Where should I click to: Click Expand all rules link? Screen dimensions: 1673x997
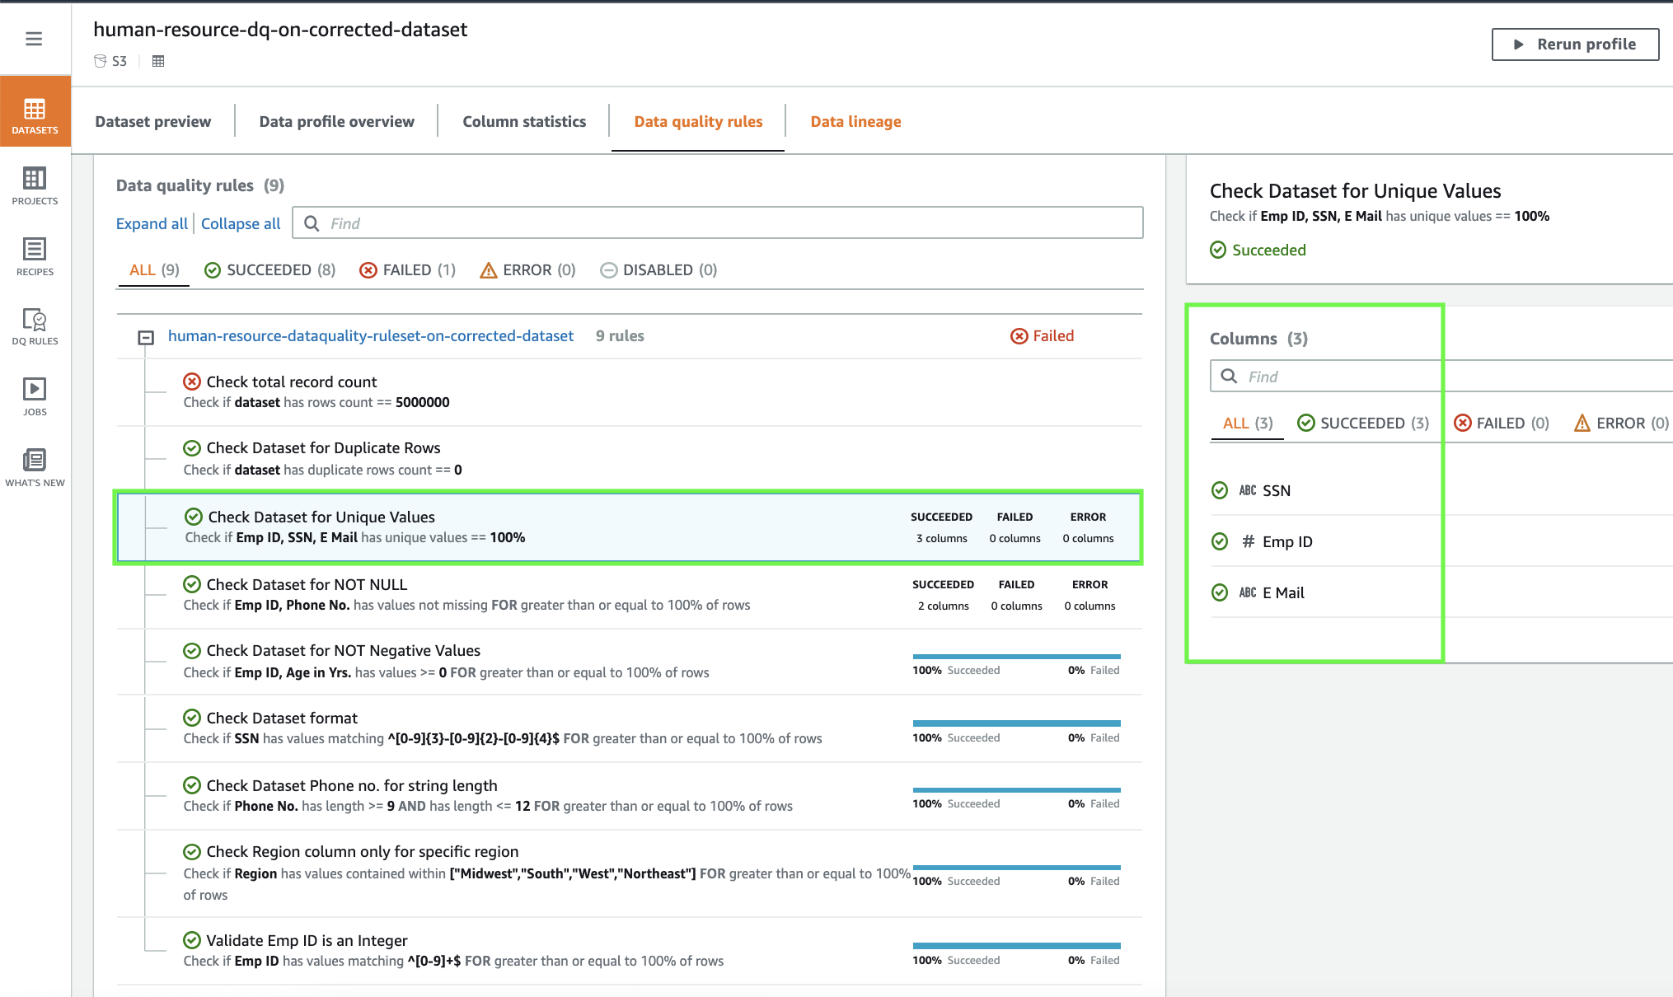(152, 224)
